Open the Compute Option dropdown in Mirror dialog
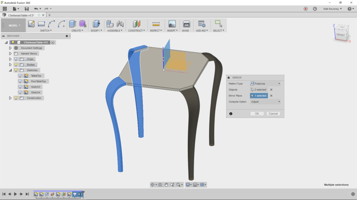357x200 pixels. [x=266, y=101]
